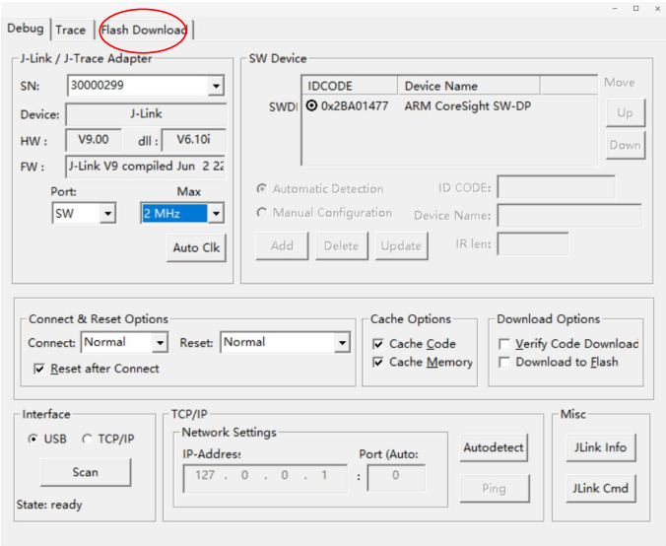This screenshot has width=666, height=546.
Task: Expand the Reset type dropdown
Action: [341, 343]
